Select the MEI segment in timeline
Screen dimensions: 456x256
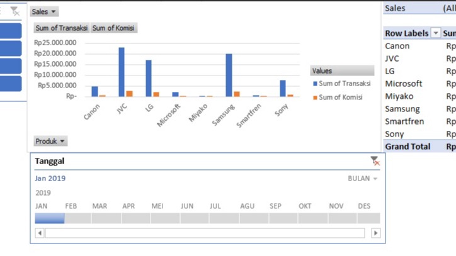[x=165, y=218]
